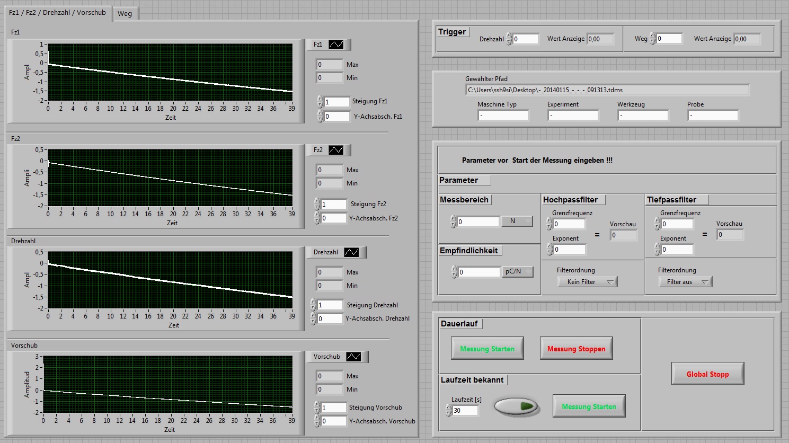The height and width of the screenshot is (443, 789).
Task: Select the Fz1 / Fz2 / Drehzahl / Vorschub tab
Action: 57,12
